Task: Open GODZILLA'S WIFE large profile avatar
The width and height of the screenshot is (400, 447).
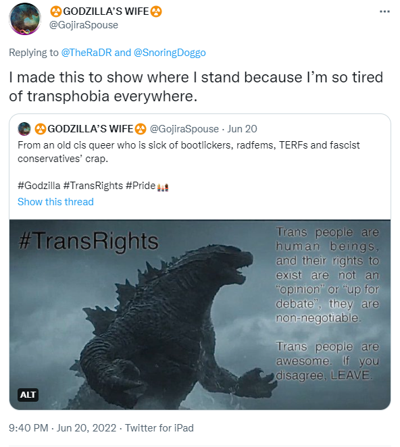Action: click(25, 19)
